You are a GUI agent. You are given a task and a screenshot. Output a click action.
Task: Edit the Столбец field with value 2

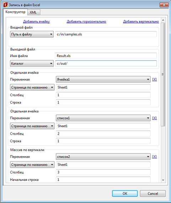point(103,134)
